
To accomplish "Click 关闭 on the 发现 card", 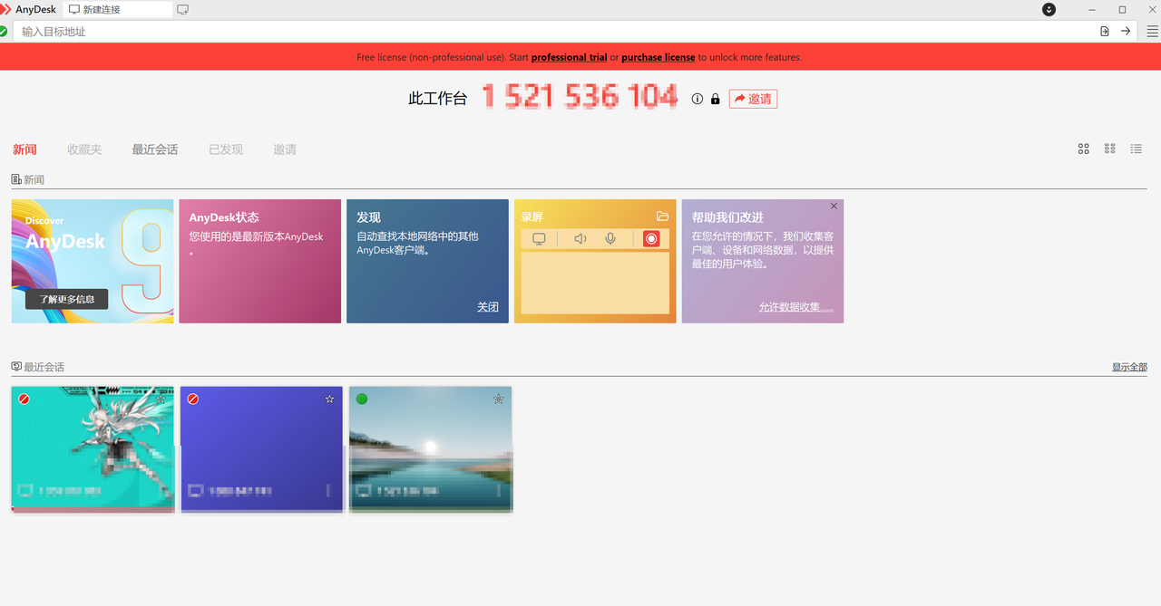I will click(488, 307).
